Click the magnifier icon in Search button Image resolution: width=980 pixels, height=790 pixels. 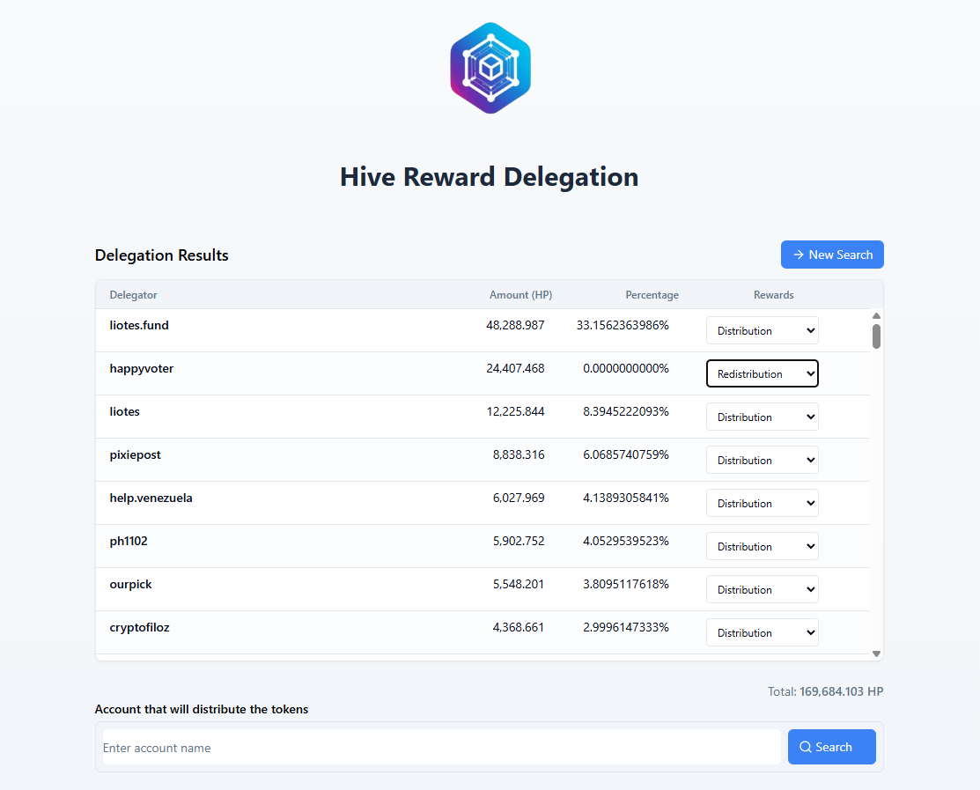[805, 747]
